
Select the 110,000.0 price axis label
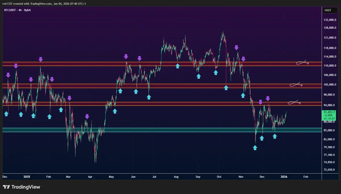(330, 66)
